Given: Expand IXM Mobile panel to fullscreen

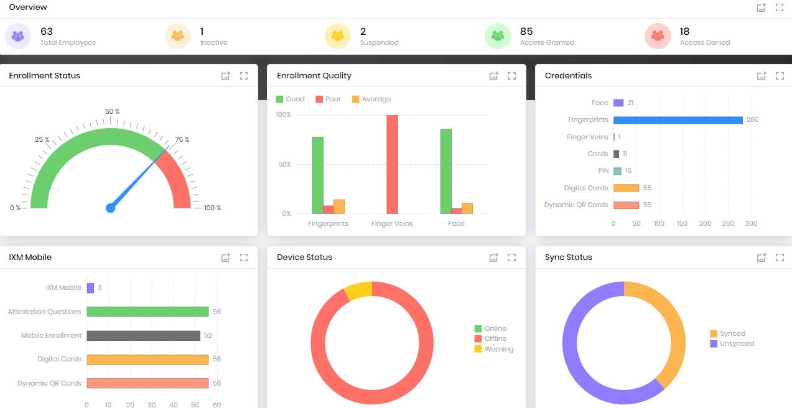Looking at the screenshot, I should tap(244, 257).
